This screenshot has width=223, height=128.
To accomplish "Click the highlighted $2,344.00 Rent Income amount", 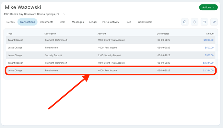I will 208,70.
